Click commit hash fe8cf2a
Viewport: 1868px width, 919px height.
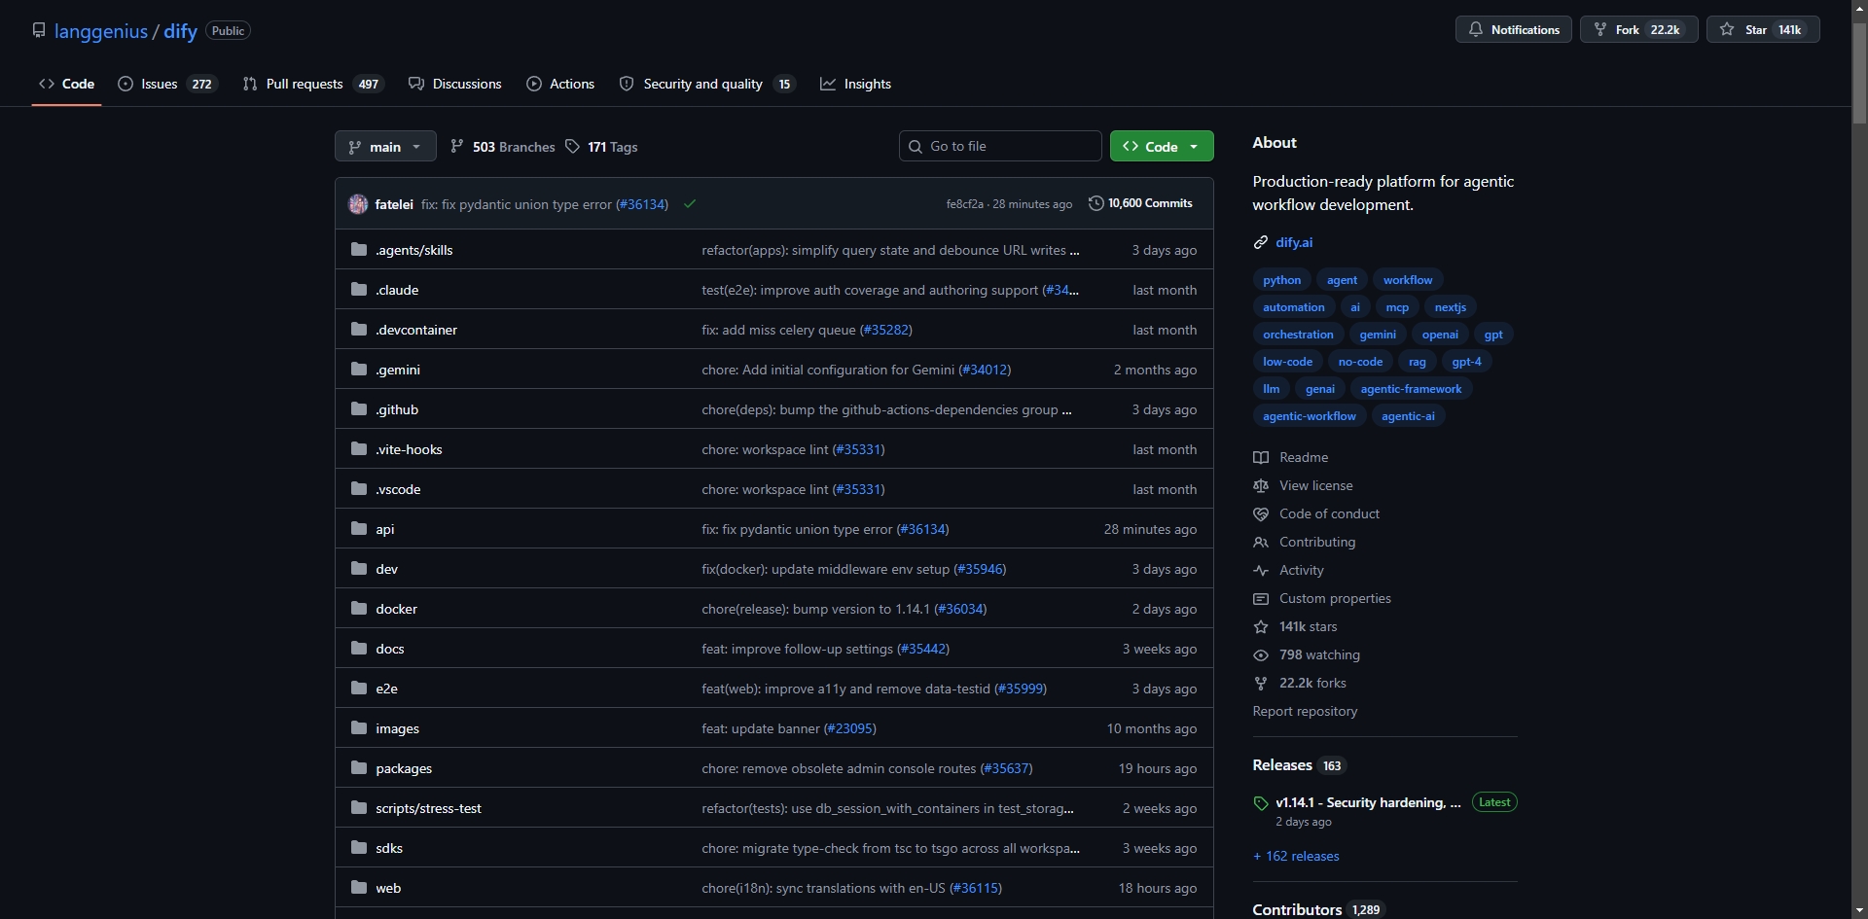964,204
